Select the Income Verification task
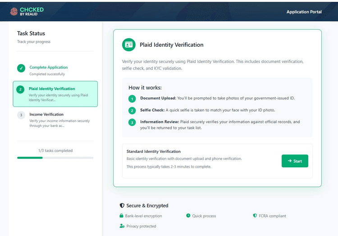 [x=55, y=120]
